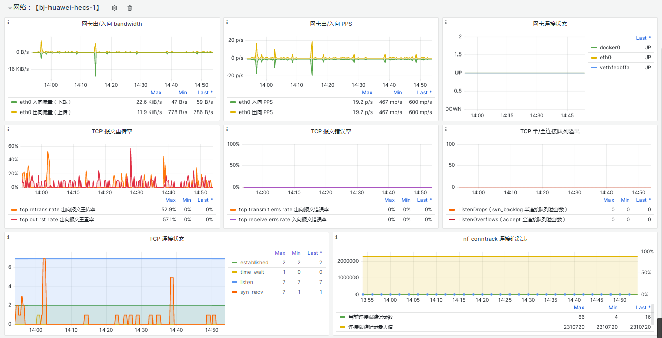Click nf_conntrack legend scrollbar
This screenshot has width=662, height=338.
[653, 314]
